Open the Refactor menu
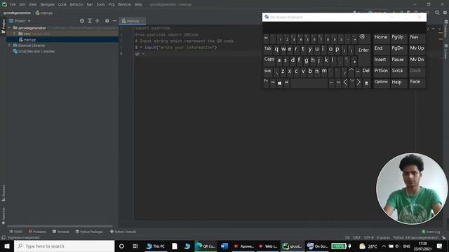 point(76,5)
